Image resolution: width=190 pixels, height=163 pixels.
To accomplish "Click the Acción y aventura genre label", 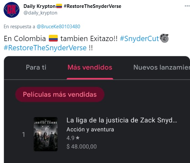I will (x=90, y=129).
